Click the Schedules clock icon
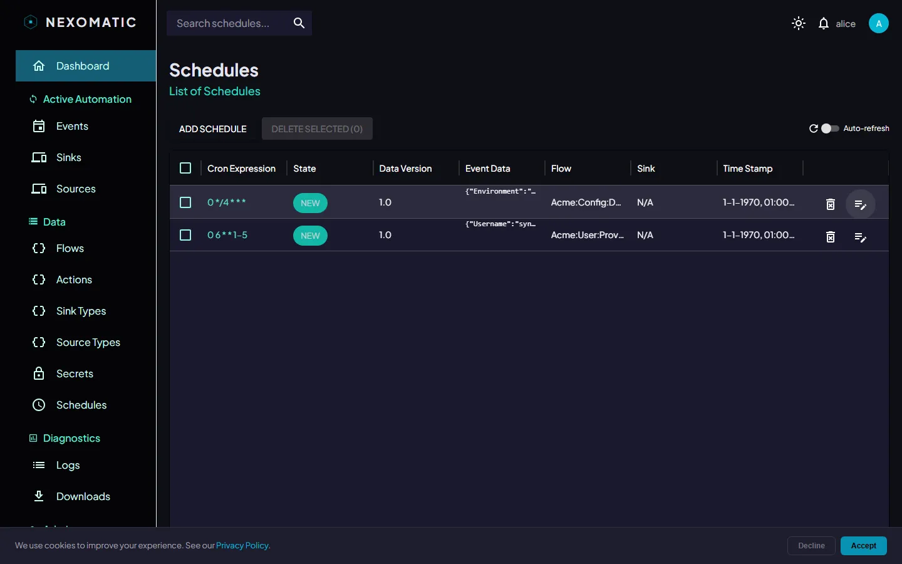Image resolution: width=902 pixels, height=564 pixels. (39, 405)
